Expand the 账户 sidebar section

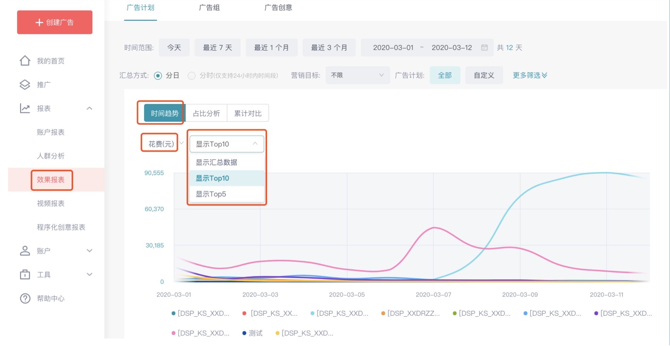point(90,251)
